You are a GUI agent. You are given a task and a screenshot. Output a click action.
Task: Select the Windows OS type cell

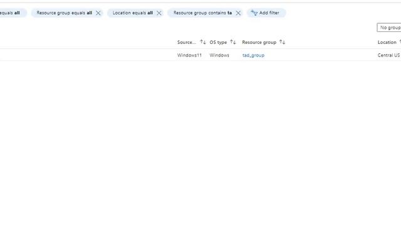219,55
